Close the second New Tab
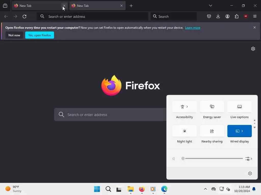Viewport: 261px width, 195px height. (x=122, y=6)
